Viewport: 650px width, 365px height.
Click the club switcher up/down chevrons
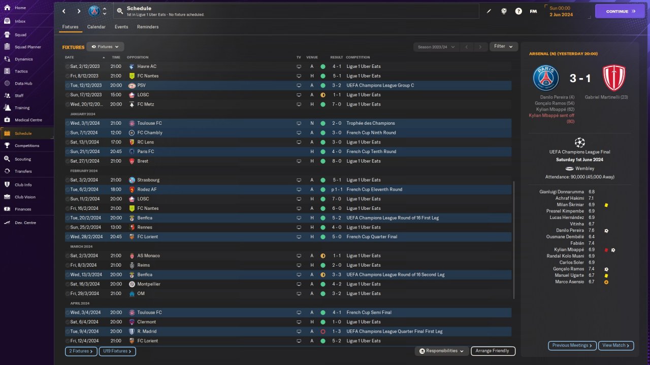[x=105, y=11]
